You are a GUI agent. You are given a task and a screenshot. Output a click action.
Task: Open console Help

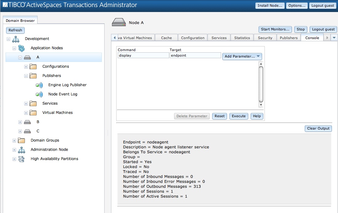[257, 116]
